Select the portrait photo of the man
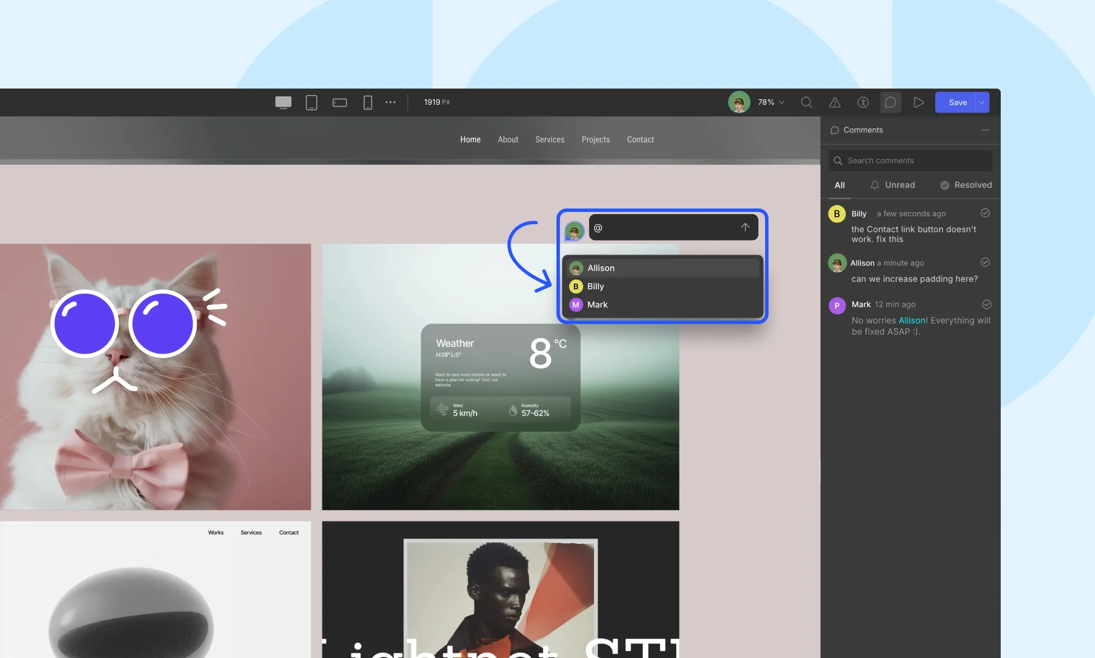The image size is (1095, 658). [500, 599]
